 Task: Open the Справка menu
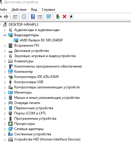(x=48, y=10)
